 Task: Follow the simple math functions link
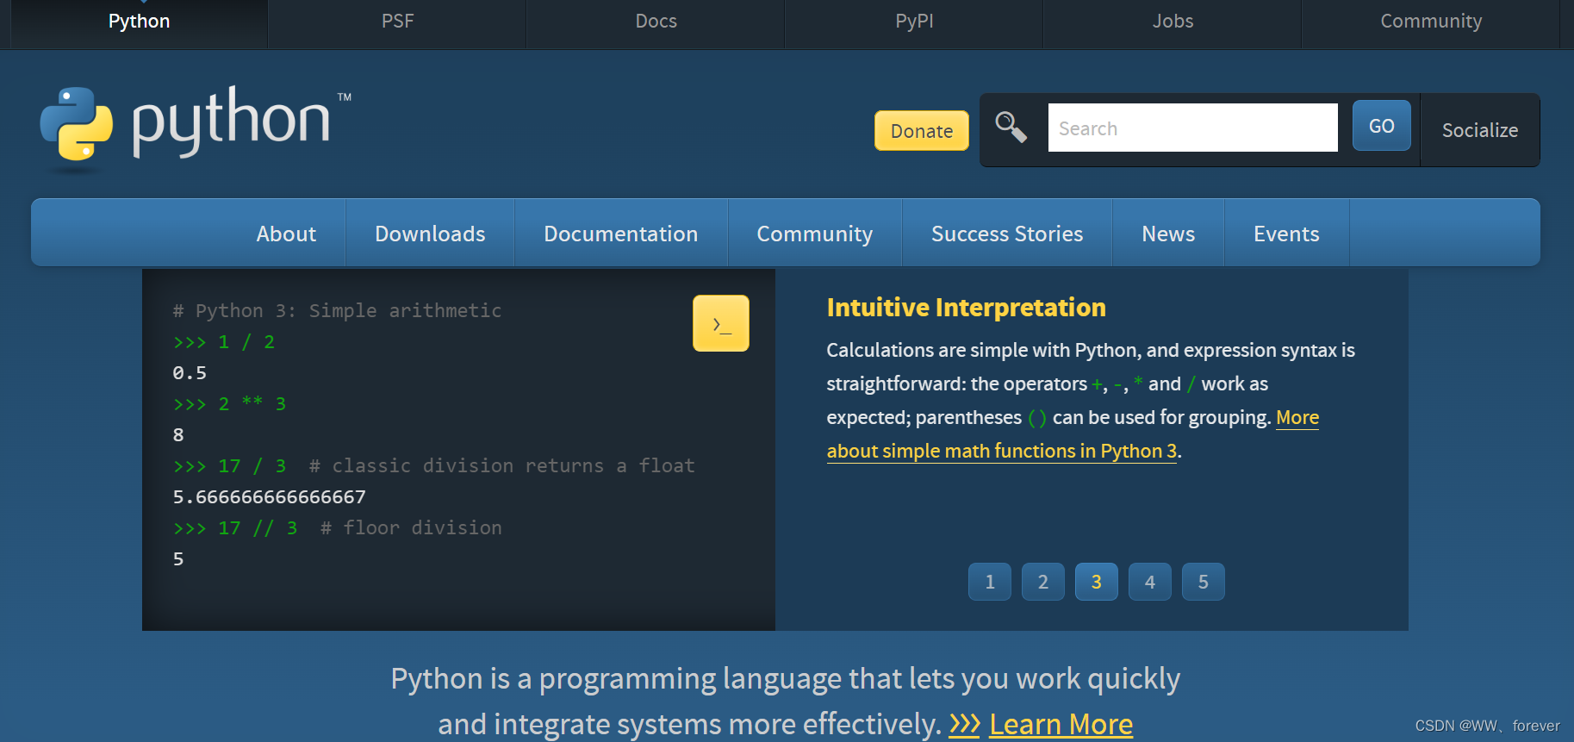point(1002,451)
